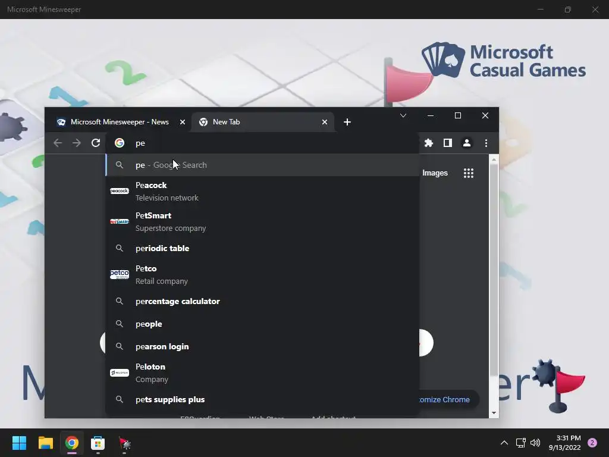609x457 pixels.
Task: Open Google apps grid icon
Action: (469, 173)
